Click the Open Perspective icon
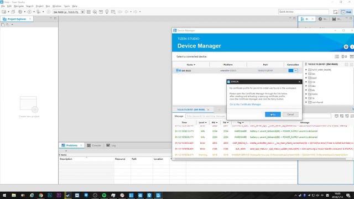Image resolution: width=354 pixels, height=199 pixels. [x=336, y=12]
